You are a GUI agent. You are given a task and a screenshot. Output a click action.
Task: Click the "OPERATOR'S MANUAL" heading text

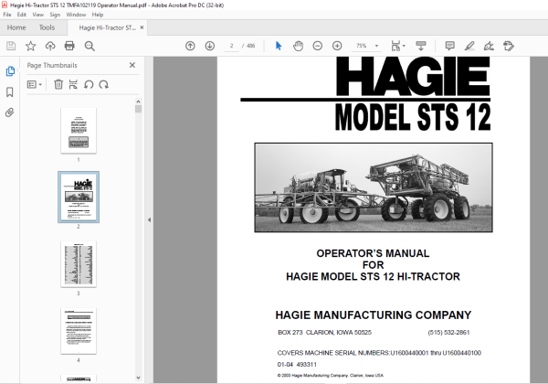[x=373, y=253]
